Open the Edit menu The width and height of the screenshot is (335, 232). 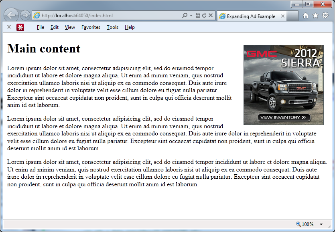(x=55, y=27)
